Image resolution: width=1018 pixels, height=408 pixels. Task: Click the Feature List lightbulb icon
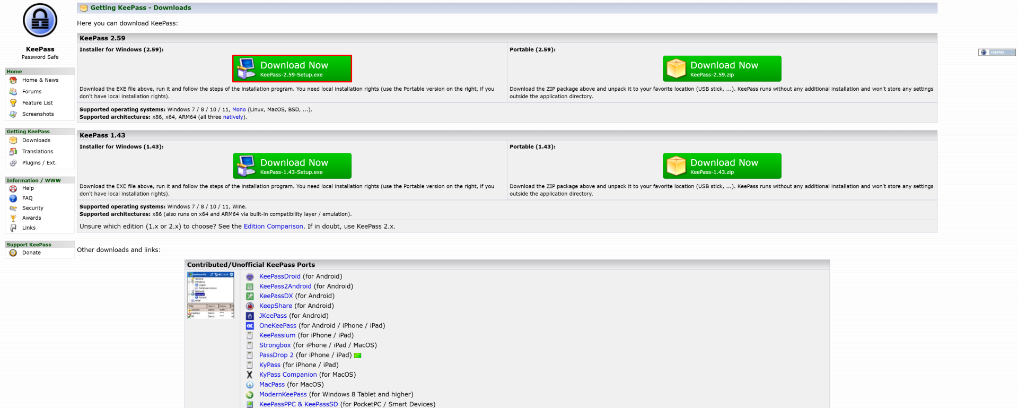[x=13, y=103]
